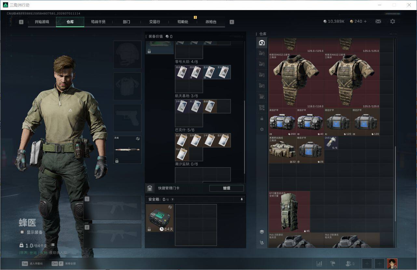Image resolution: width=417 pixels, height=270 pixels.
Task: Select the safe box item with 64天
Action: click(x=159, y=218)
